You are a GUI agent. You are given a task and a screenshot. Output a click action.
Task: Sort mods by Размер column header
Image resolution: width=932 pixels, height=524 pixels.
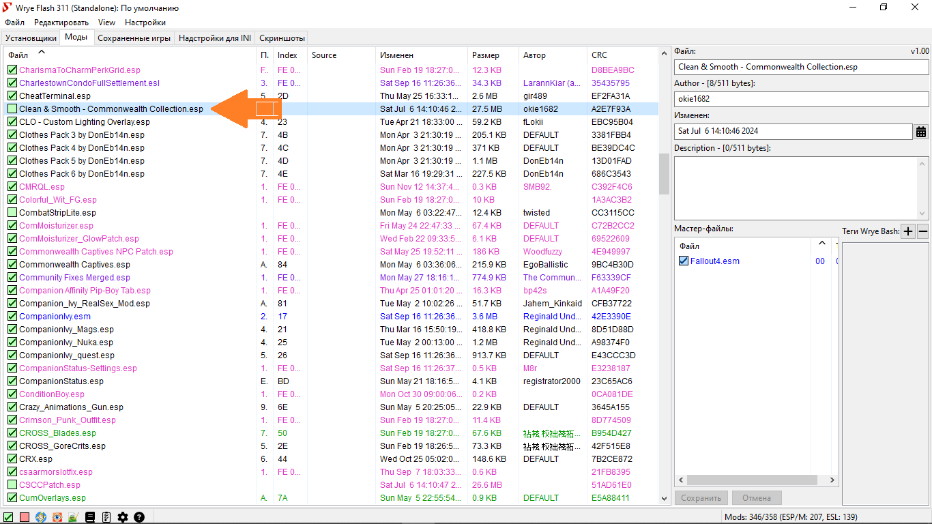click(x=485, y=55)
